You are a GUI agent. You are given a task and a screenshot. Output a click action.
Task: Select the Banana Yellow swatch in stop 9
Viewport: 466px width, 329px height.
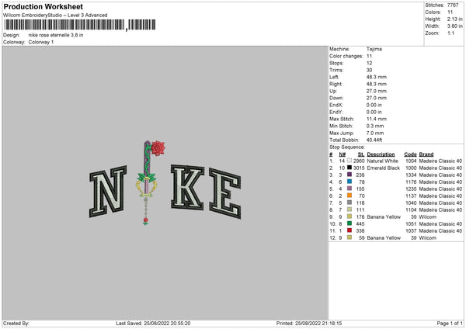[349, 216]
